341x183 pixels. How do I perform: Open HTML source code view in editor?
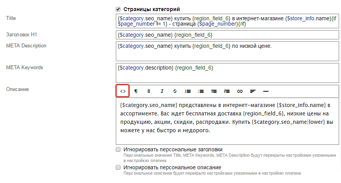[x=123, y=91]
